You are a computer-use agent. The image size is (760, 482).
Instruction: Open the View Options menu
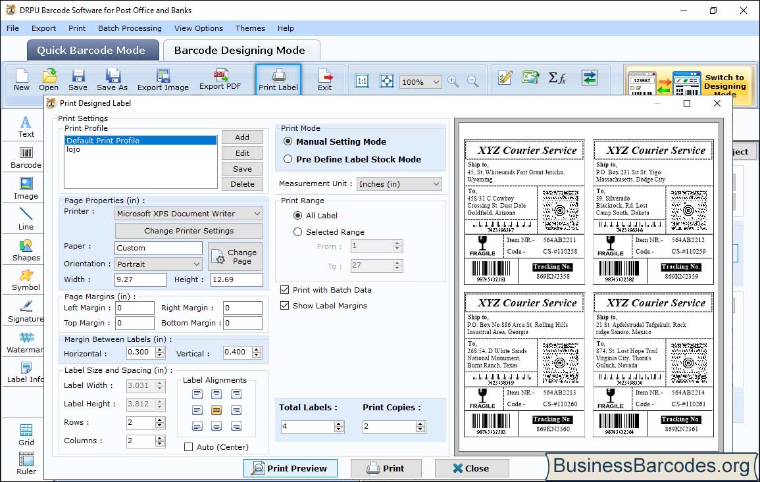point(199,28)
